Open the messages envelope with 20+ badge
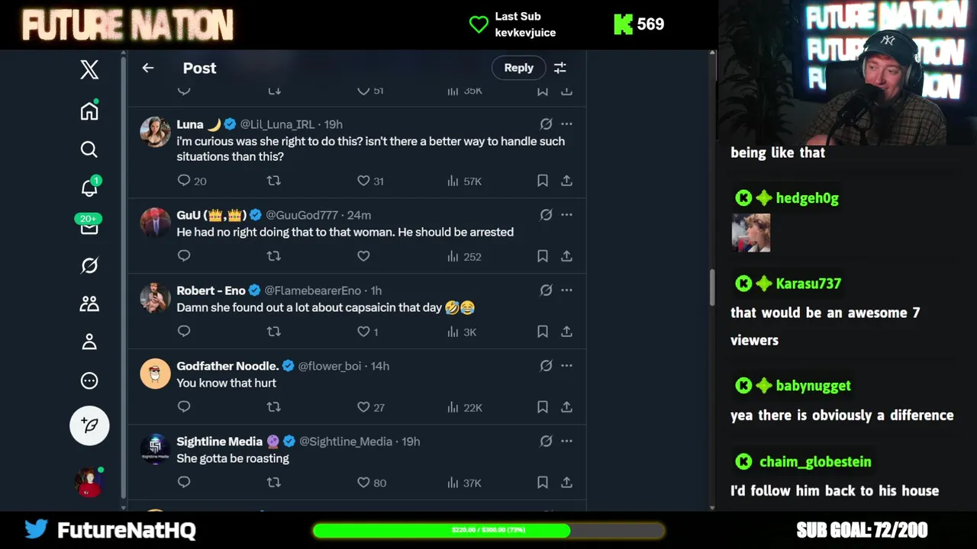 [89, 226]
